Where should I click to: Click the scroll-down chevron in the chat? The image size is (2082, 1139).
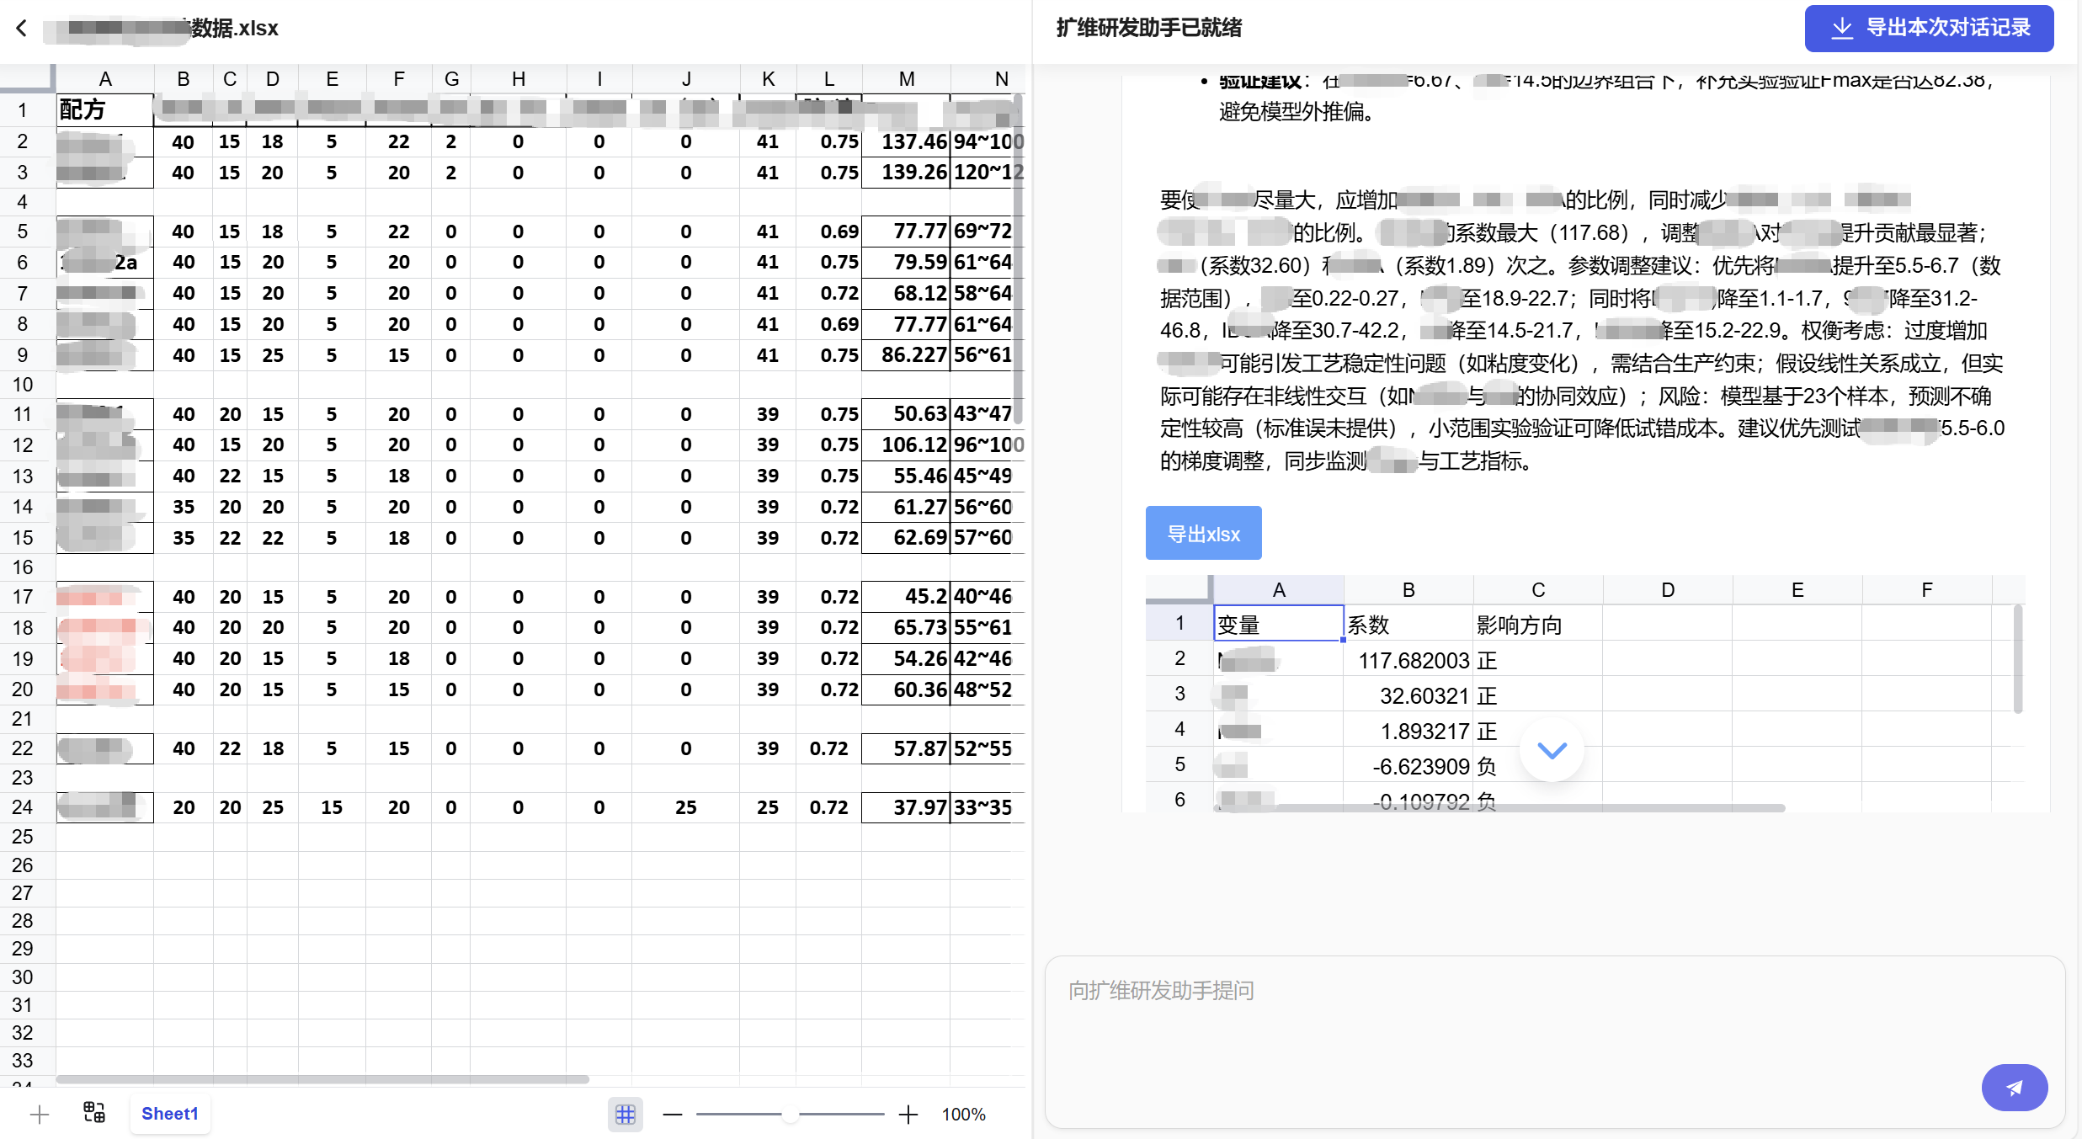[x=1552, y=749]
